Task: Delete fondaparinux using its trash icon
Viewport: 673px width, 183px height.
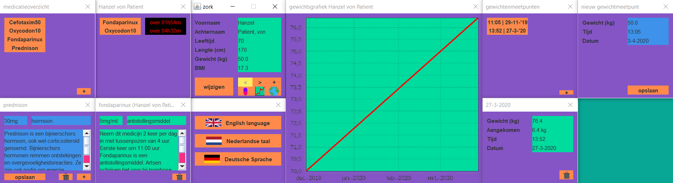Action: pyautogui.click(x=179, y=177)
